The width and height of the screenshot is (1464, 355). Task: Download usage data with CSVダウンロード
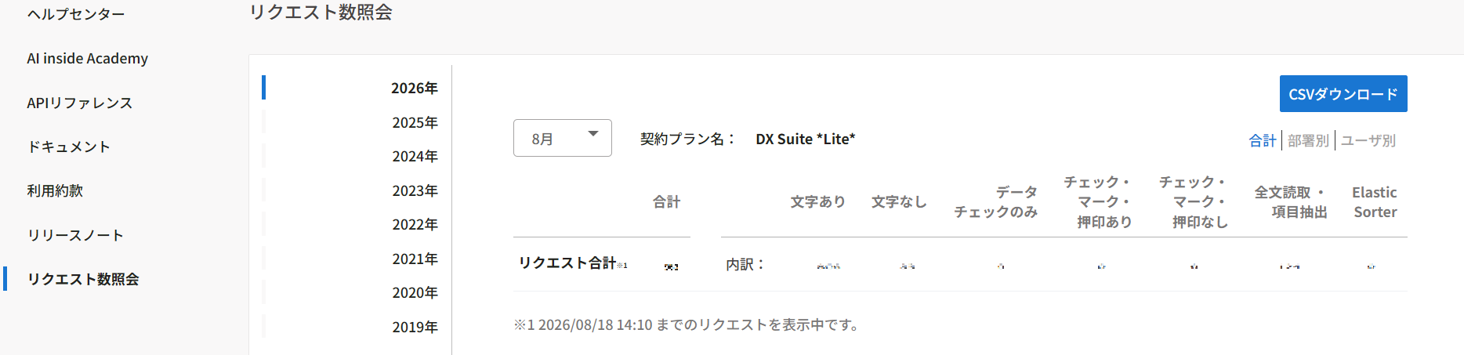[x=1343, y=94]
